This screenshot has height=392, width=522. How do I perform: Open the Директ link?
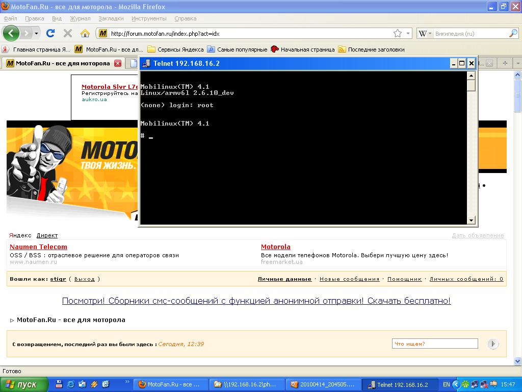coord(47,235)
